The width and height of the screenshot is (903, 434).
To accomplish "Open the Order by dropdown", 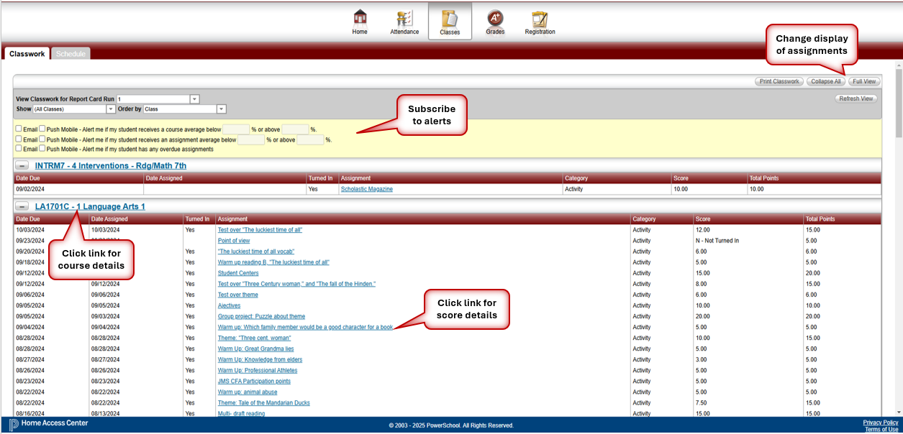I will [222, 109].
